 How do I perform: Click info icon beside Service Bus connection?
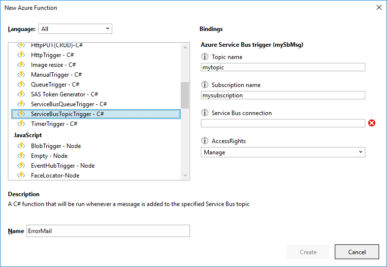[205, 113]
